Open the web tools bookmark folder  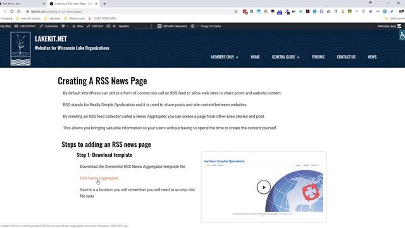click(x=52, y=18)
